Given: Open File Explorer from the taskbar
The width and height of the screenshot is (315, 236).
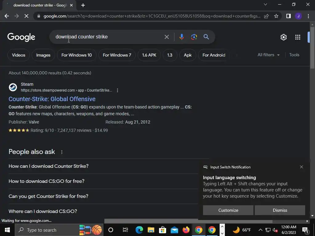Looking at the screenshot, I should pos(151,230).
